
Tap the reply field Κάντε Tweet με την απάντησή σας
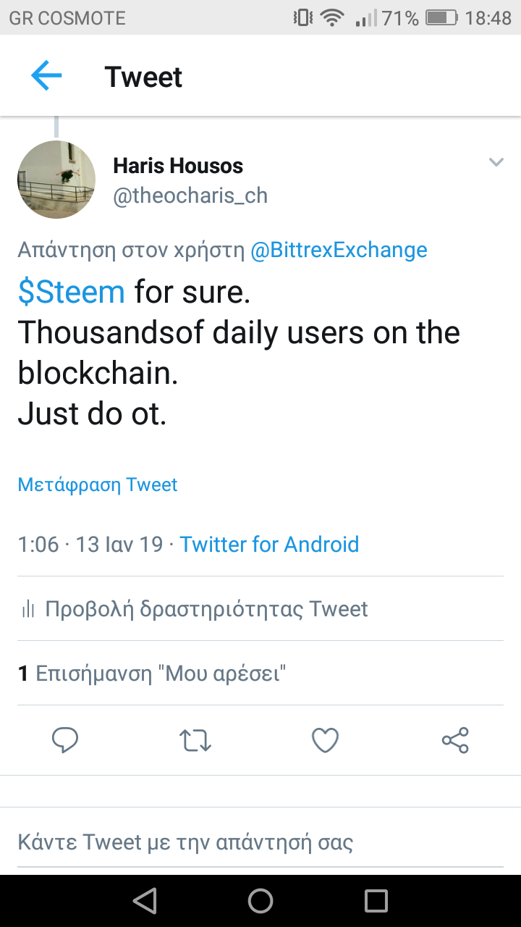(x=185, y=842)
